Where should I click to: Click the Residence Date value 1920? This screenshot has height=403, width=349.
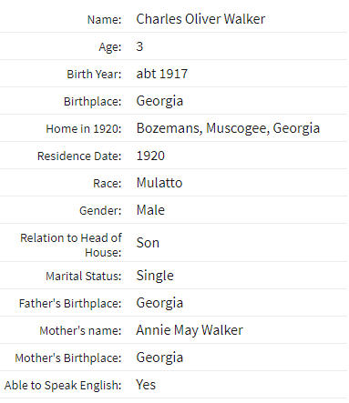pyautogui.click(x=150, y=156)
